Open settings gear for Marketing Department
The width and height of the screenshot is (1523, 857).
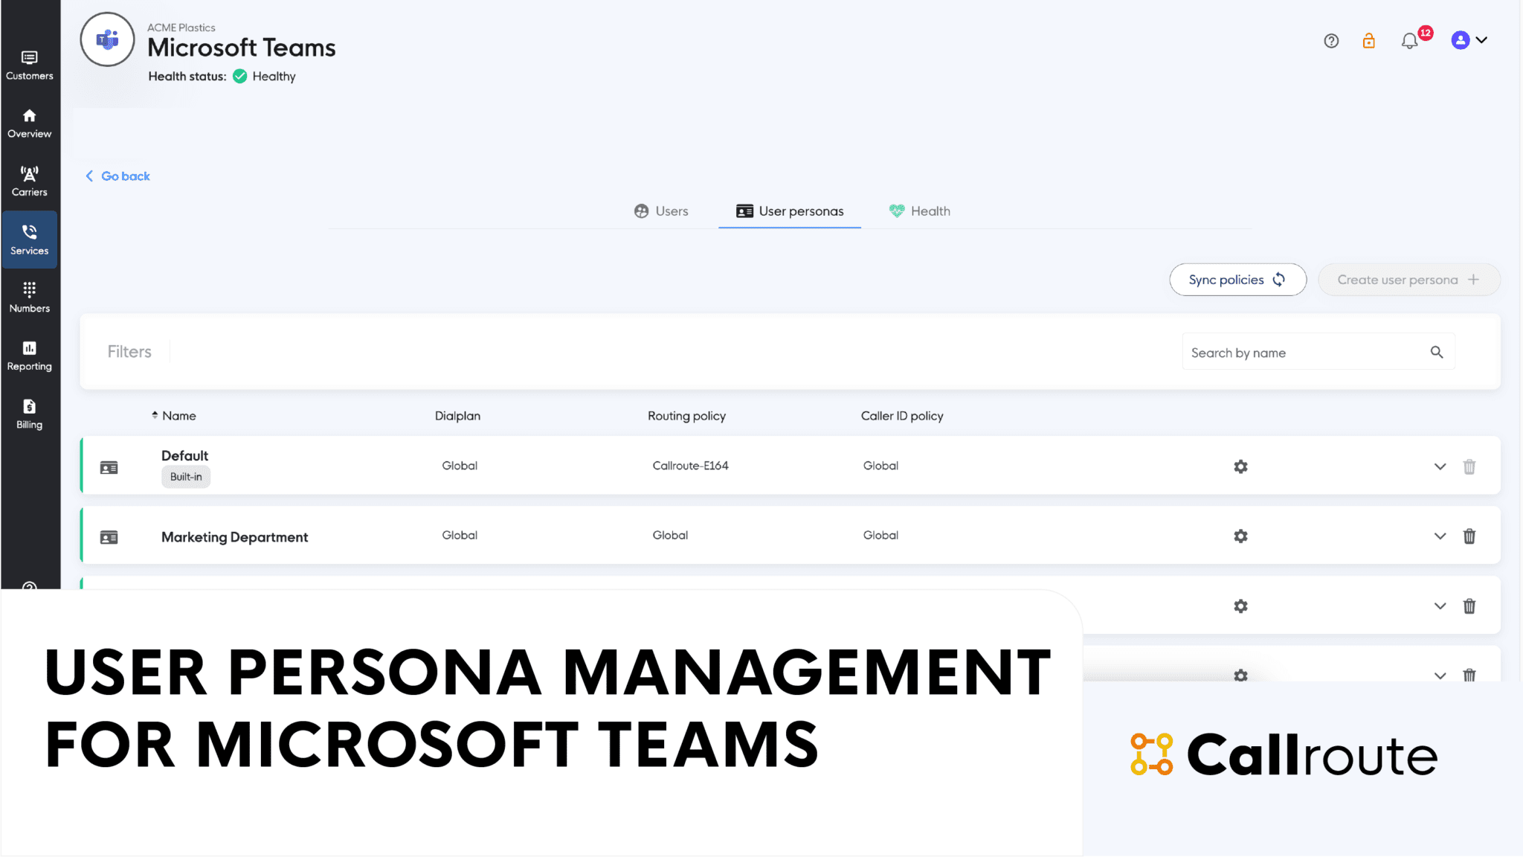[x=1240, y=536]
